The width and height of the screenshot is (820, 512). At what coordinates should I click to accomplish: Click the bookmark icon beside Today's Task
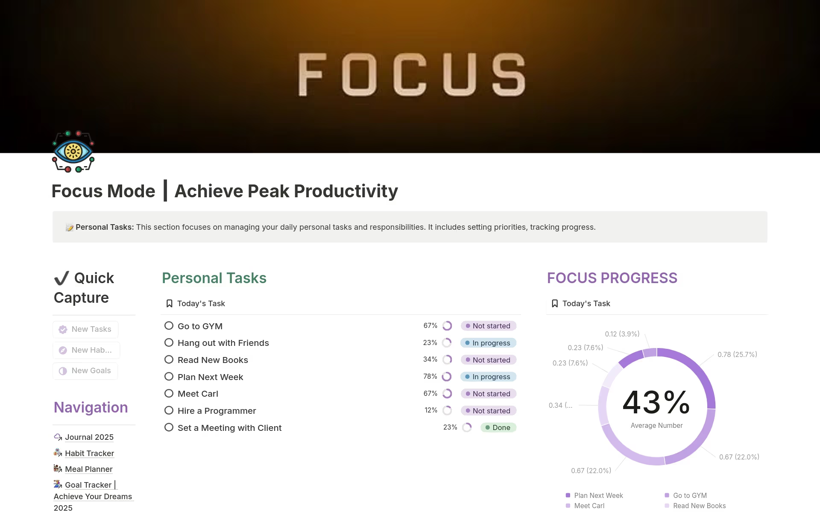click(169, 303)
